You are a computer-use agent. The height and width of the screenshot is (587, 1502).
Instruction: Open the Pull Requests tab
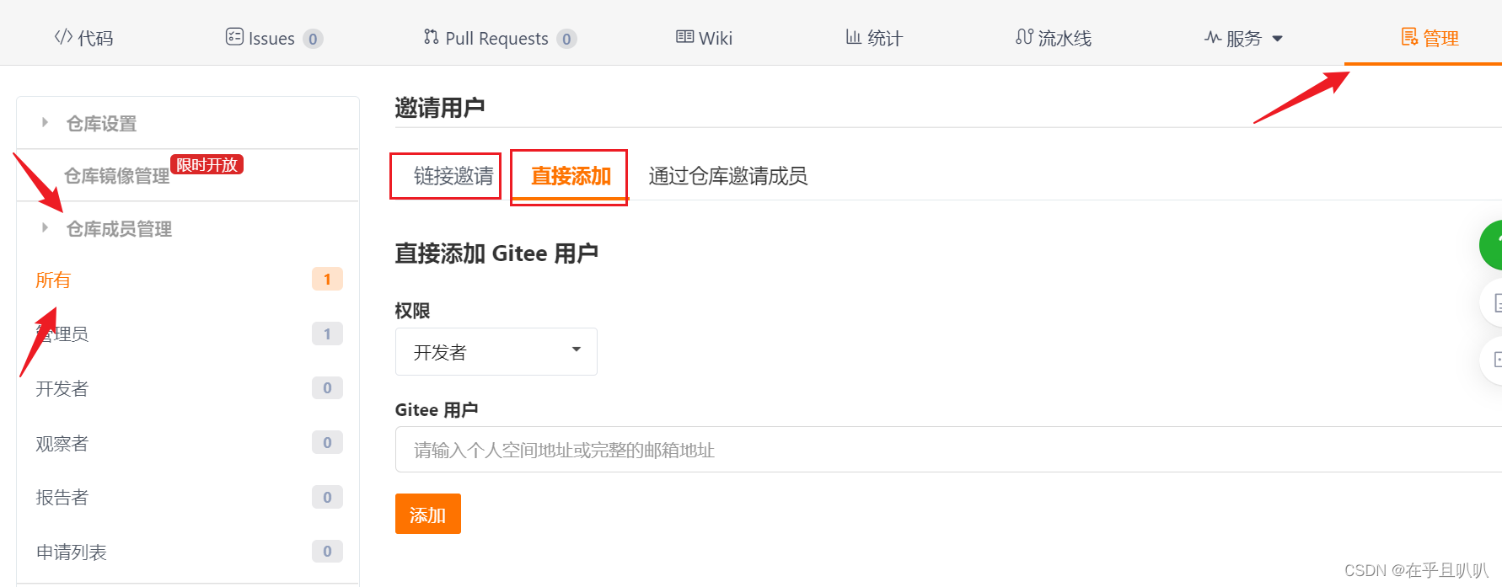pos(500,38)
